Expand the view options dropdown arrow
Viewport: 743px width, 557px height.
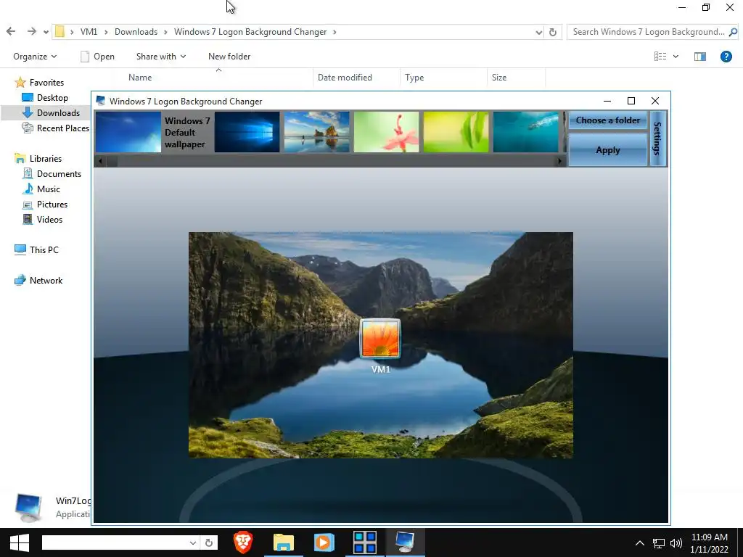coord(676,57)
